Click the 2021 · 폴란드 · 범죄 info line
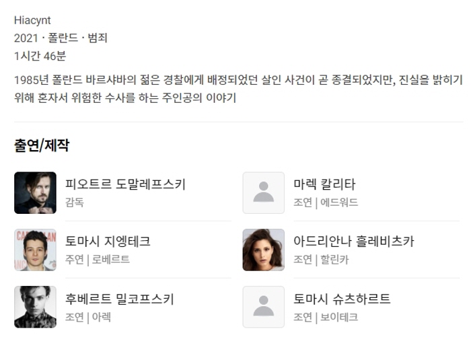Screen dimensions: 471x337 pyautogui.click(x=61, y=38)
